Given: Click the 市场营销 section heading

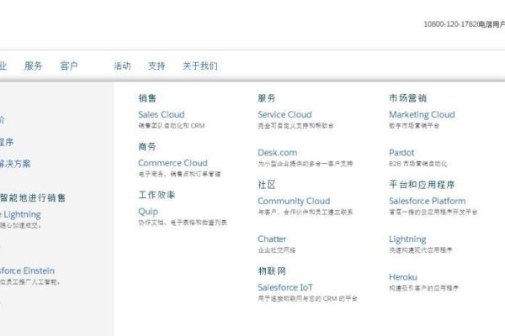Looking at the screenshot, I should (407, 98).
